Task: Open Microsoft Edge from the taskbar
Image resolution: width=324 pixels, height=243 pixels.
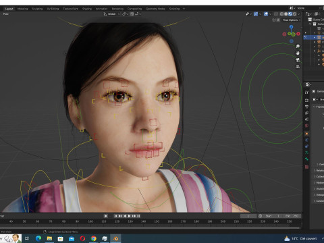Action: pyautogui.click(x=38, y=238)
